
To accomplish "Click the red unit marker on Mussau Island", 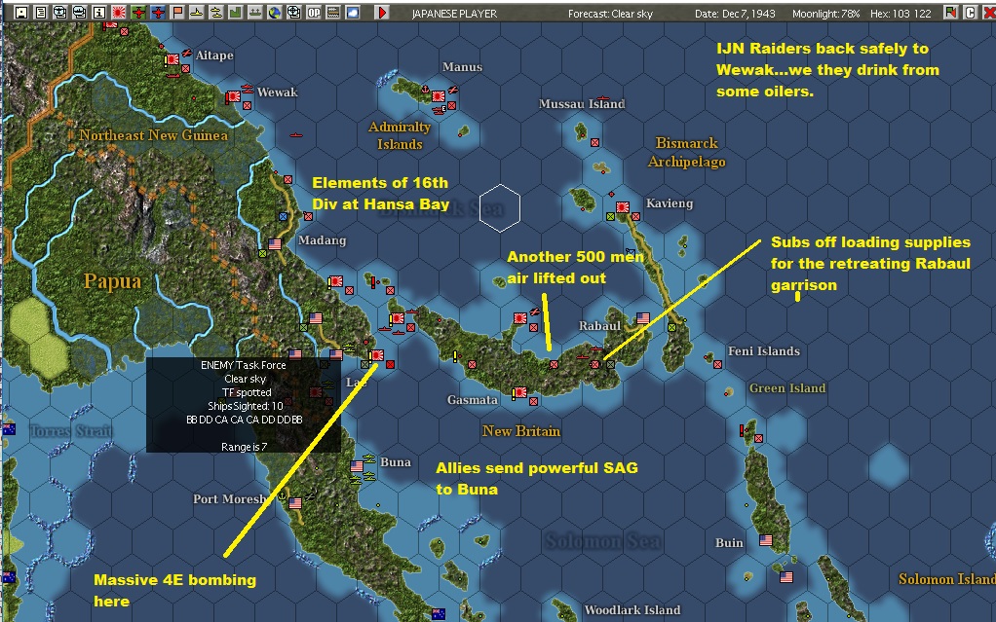I will 595,143.
